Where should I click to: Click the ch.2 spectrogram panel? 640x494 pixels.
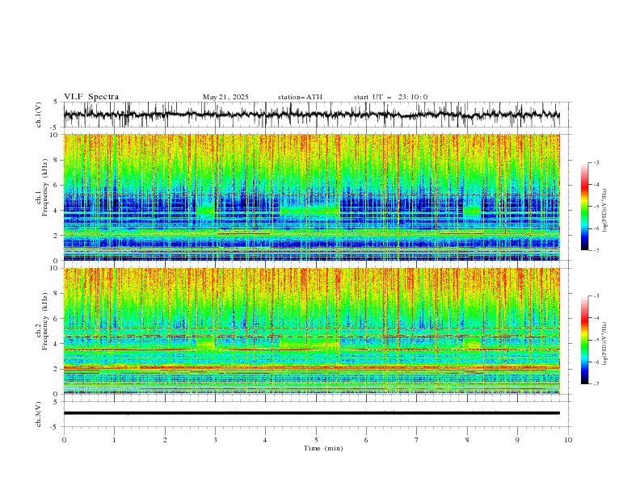click(x=311, y=331)
